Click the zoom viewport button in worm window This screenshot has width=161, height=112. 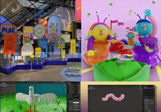[142, 91]
